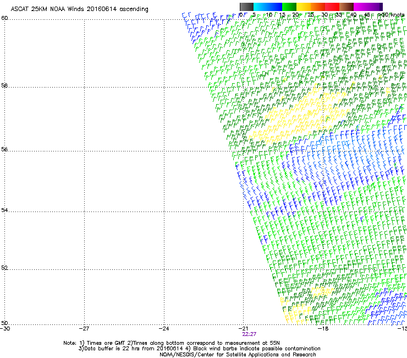Click the latitude label '54'
This screenshot has height=358, width=407.
tap(4, 210)
